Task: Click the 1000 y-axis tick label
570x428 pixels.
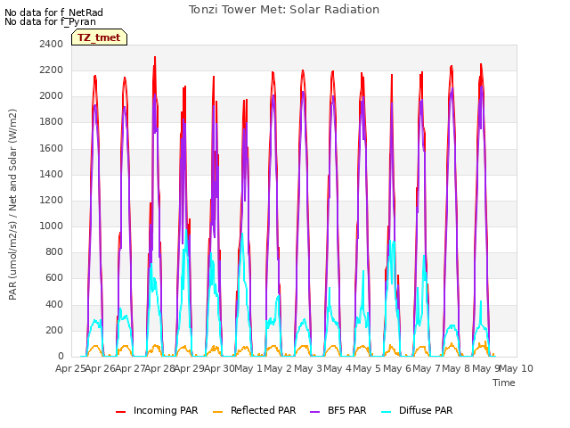Action: coord(52,226)
